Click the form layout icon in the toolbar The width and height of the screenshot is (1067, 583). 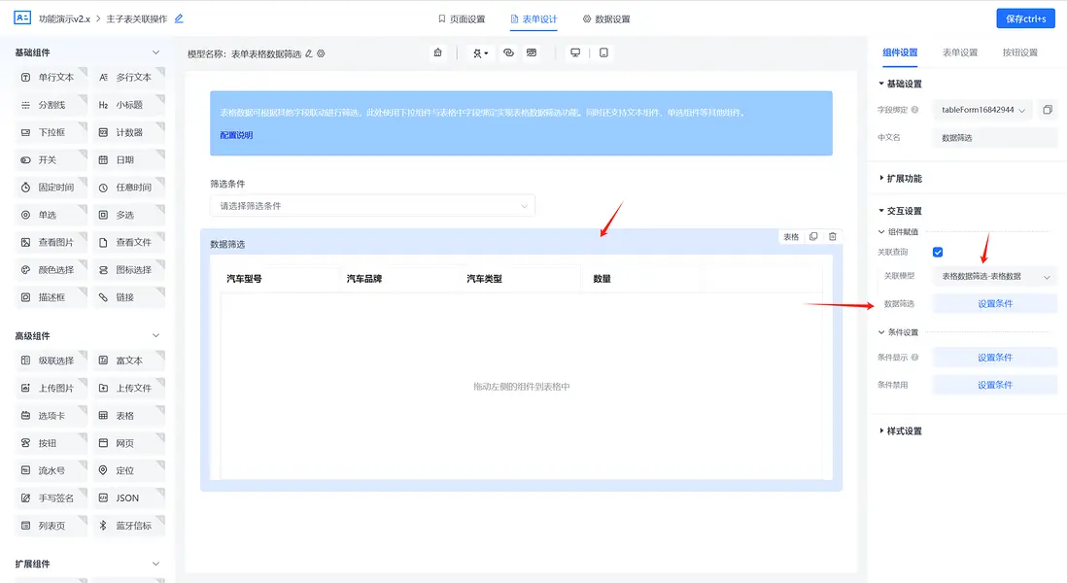[532, 52]
